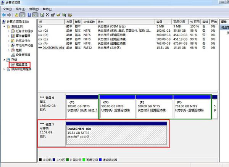Image resolution: width=229 pixels, height=167 pixels.
Task: Collapse the 系统工具 tree node
Action: (x=4, y=26)
